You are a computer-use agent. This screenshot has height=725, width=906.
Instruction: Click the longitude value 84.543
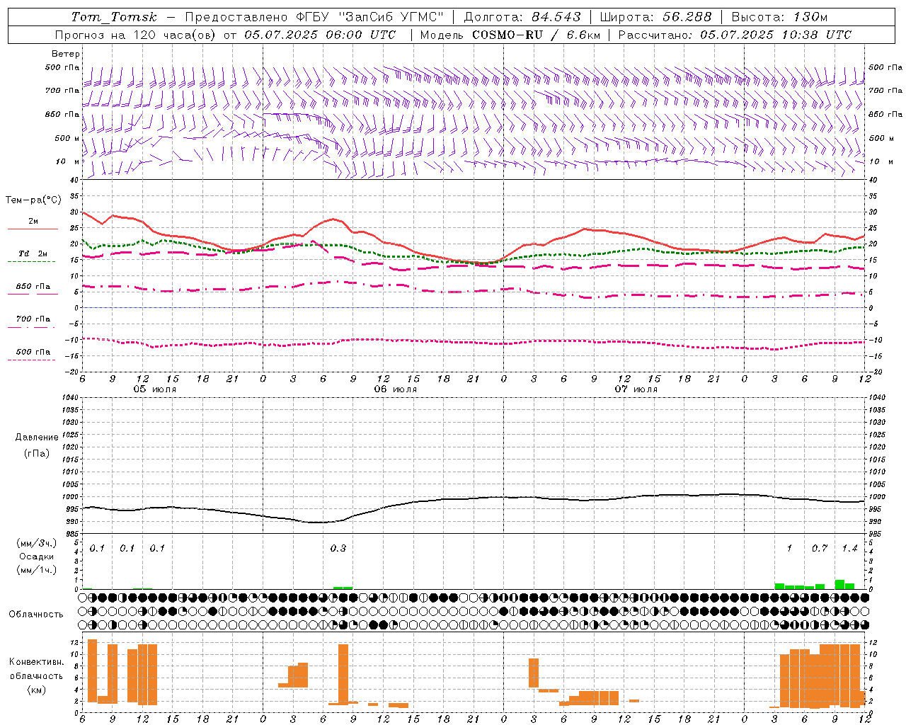tap(556, 17)
